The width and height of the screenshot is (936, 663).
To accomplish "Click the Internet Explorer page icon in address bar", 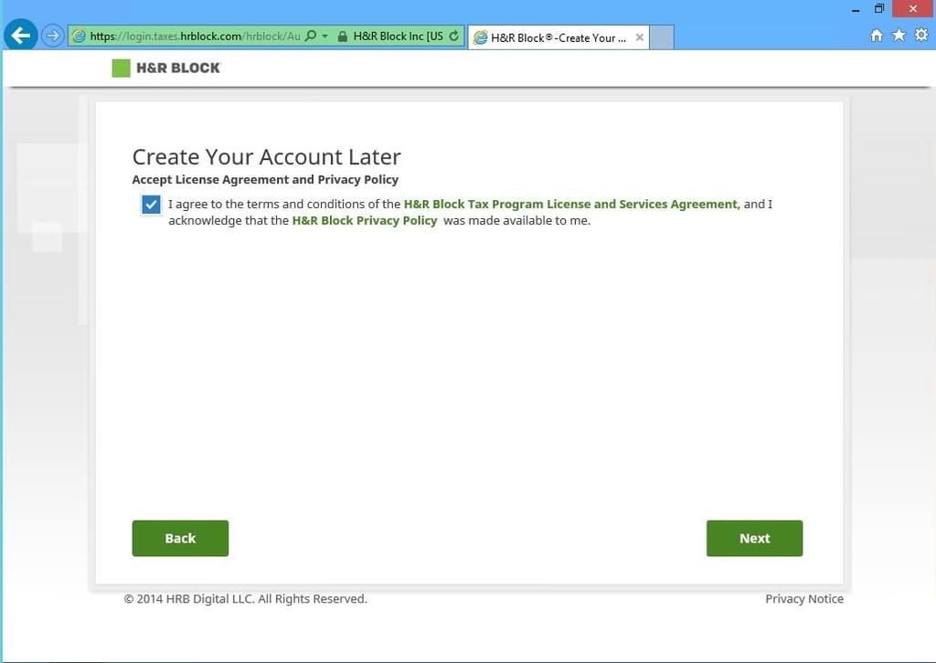I will pos(79,37).
